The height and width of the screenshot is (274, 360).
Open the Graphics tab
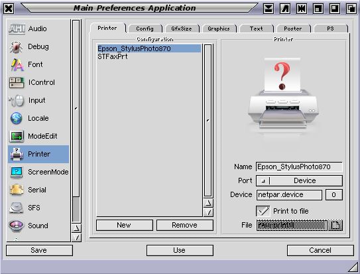click(219, 29)
